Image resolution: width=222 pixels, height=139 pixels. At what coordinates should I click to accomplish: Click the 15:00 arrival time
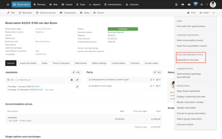(x=36, y=87)
